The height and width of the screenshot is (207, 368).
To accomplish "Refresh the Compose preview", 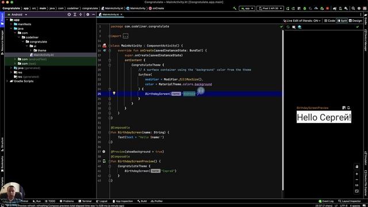I will pos(288,27).
